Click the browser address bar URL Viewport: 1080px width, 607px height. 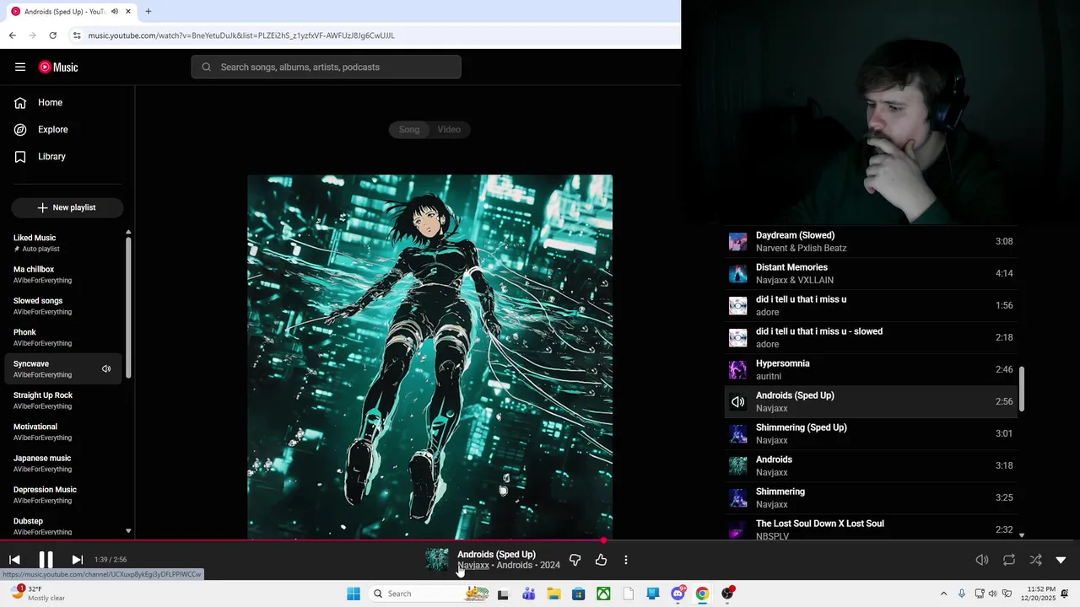[241, 35]
